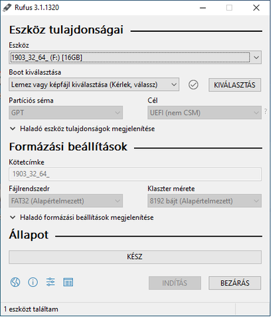Show the log window icon

tap(68, 282)
